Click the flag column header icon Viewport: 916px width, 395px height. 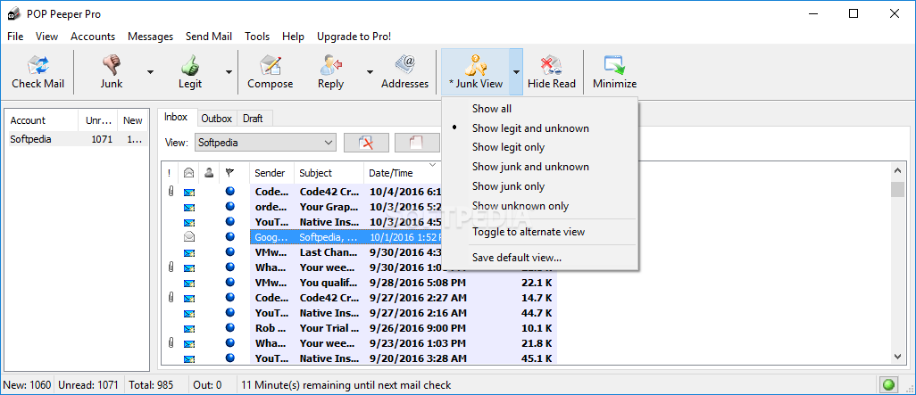(x=229, y=173)
